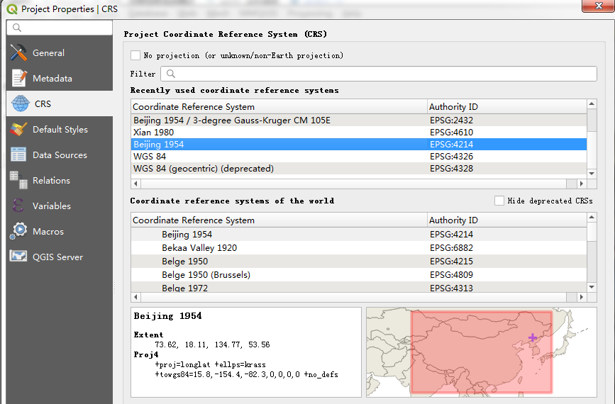Open the Variables epsilon icon
The height and width of the screenshot is (404, 615).
[18, 206]
